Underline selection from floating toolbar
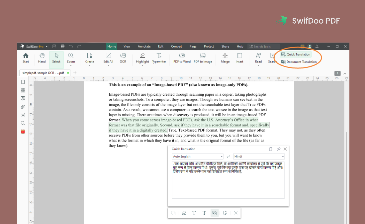Viewport: 365px width, 224px height. (194, 213)
